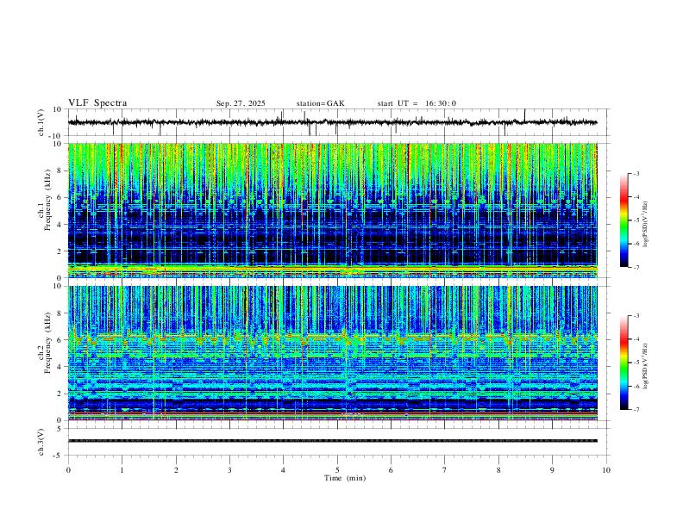Click the ch.3 voltage black trace
This screenshot has width=683, height=527.
(333, 441)
